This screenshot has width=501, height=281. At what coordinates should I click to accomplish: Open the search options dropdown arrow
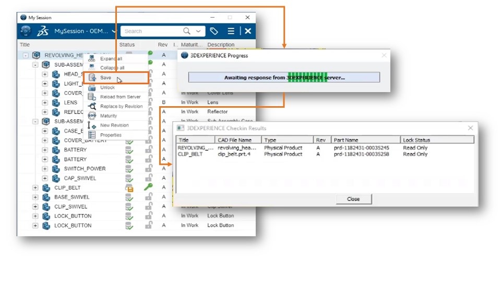(x=198, y=31)
